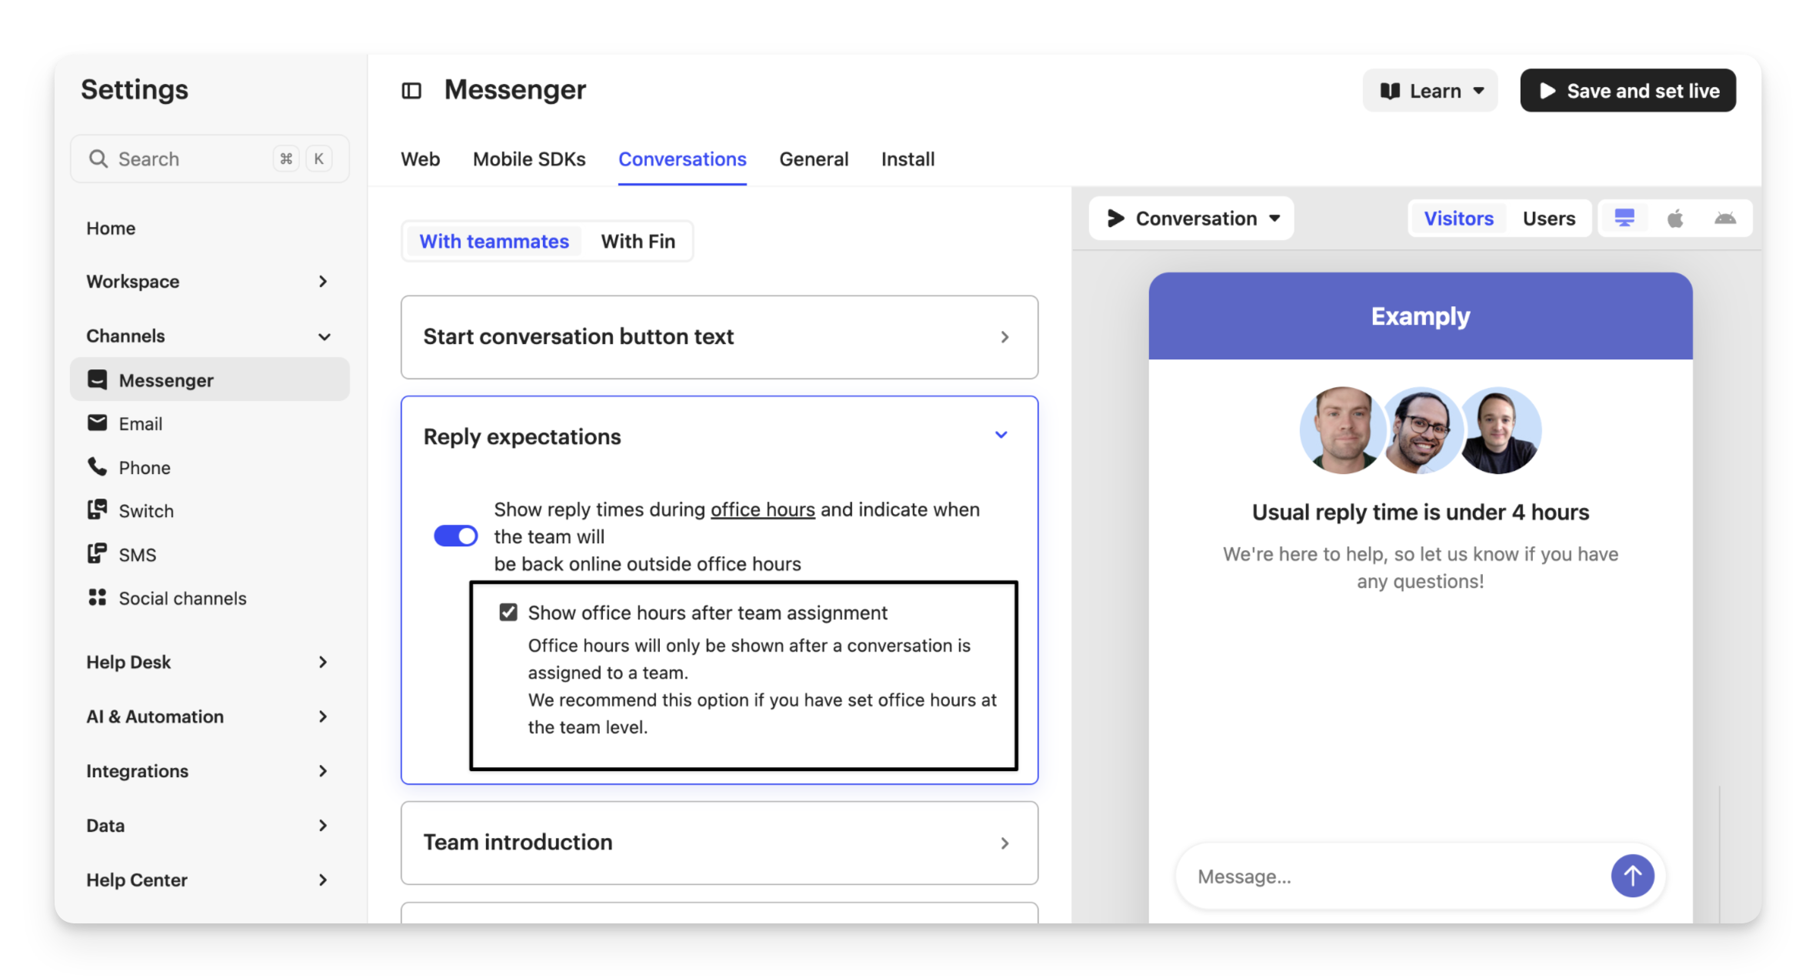This screenshot has width=1816, height=978.
Task: Switch preview to Android icon
Action: 1724,219
